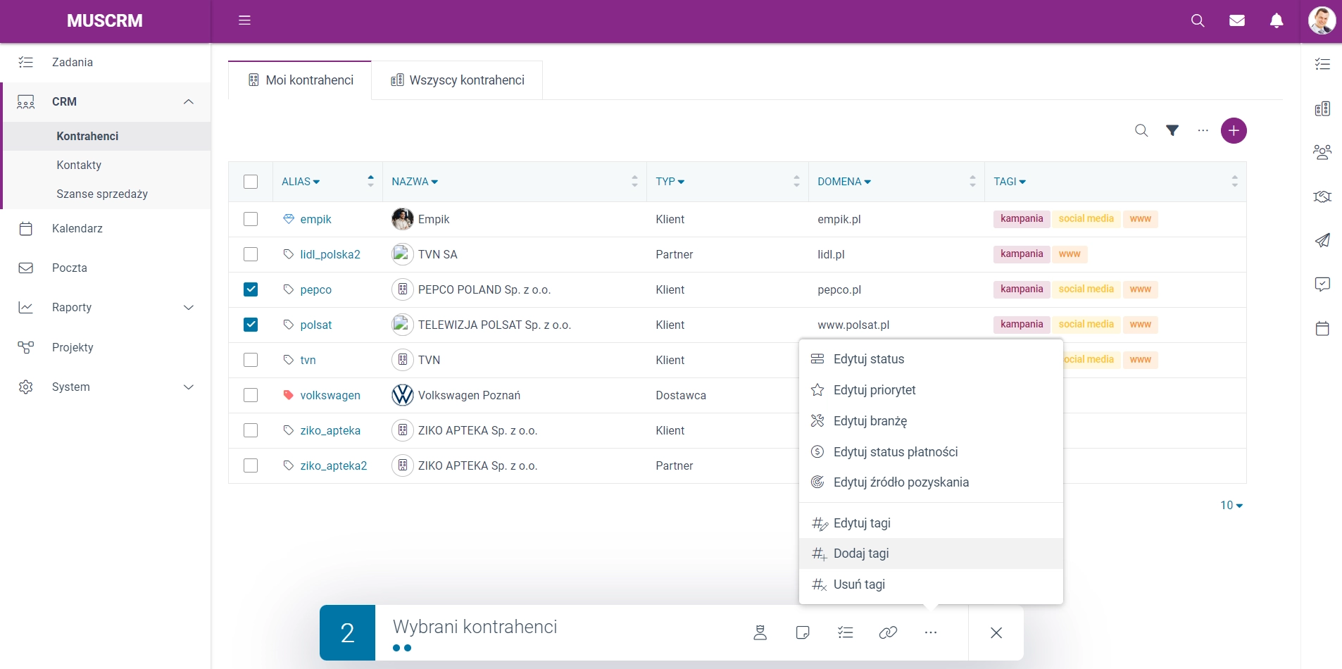This screenshot has height=669, width=1342.
Task: Add new contractor with plus button
Action: click(1234, 130)
